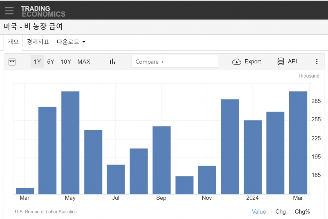The width and height of the screenshot is (328, 219).
Task: Switch to the 10Y time range
Action: (66, 61)
